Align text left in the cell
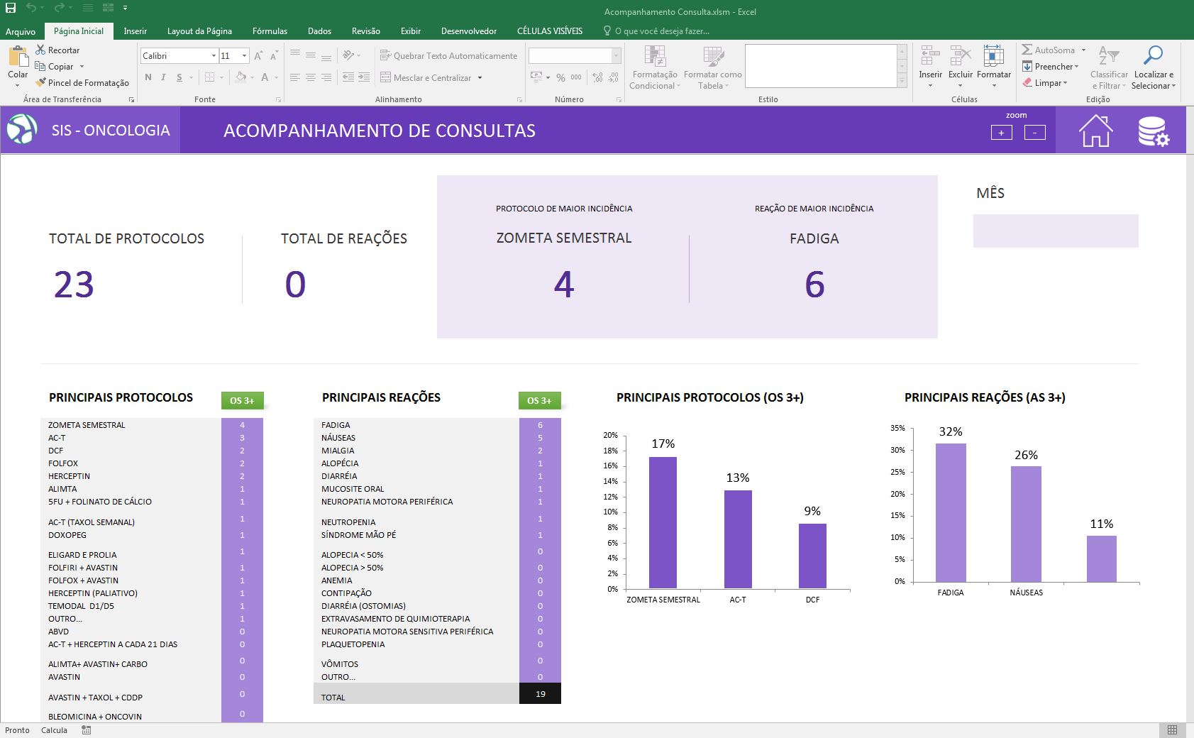The height and width of the screenshot is (738, 1194). (295, 77)
